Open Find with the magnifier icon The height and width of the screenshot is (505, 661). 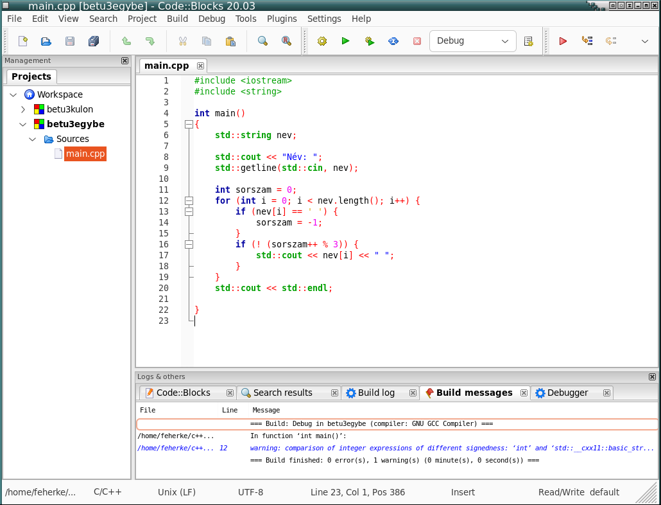[262, 41]
